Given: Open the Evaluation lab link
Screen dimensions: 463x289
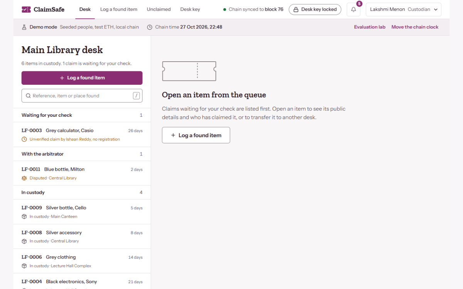Looking at the screenshot, I should (x=370, y=27).
